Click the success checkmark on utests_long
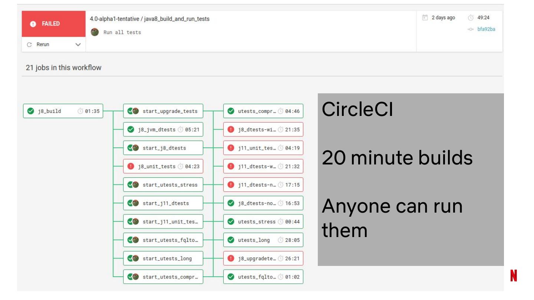 pos(231,240)
